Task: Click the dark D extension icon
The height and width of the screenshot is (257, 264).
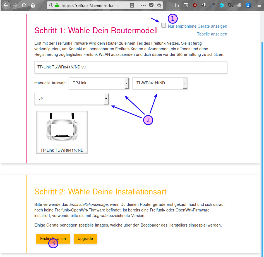Action: pos(230,5)
